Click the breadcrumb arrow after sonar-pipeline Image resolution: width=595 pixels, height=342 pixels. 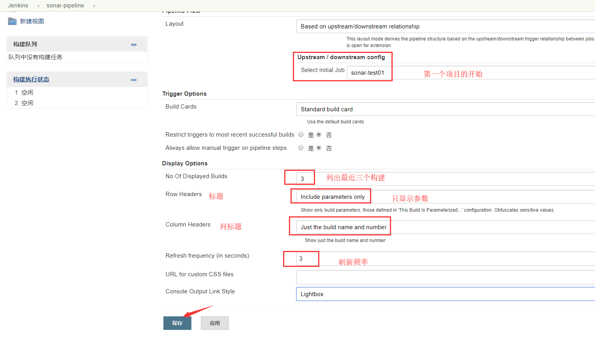tap(94, 6)
